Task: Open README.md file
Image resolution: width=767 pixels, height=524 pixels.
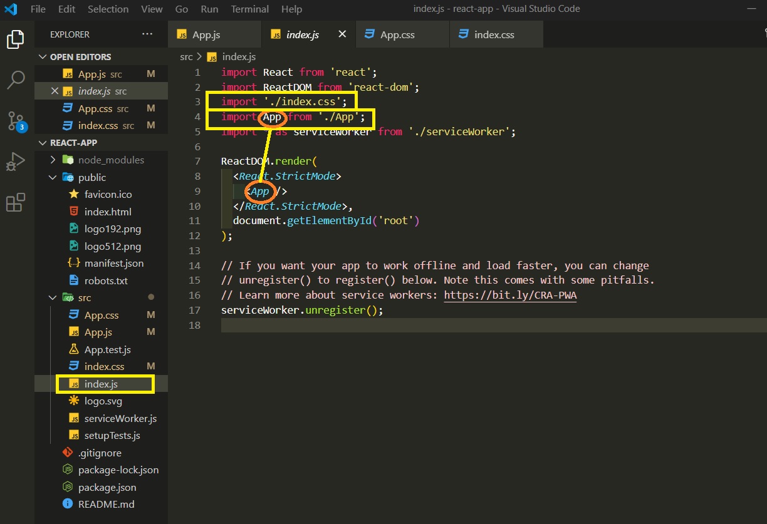Action: pos(100,504)
